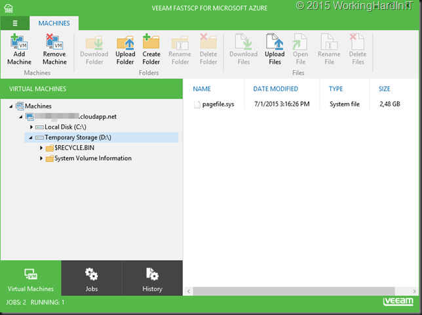Sort by the Date Modified column header
Viewport: 422px width, 315px height.
point(276,89)
